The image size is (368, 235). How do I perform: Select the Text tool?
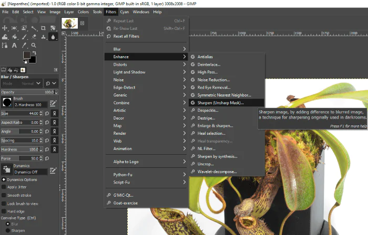point(14,45)
